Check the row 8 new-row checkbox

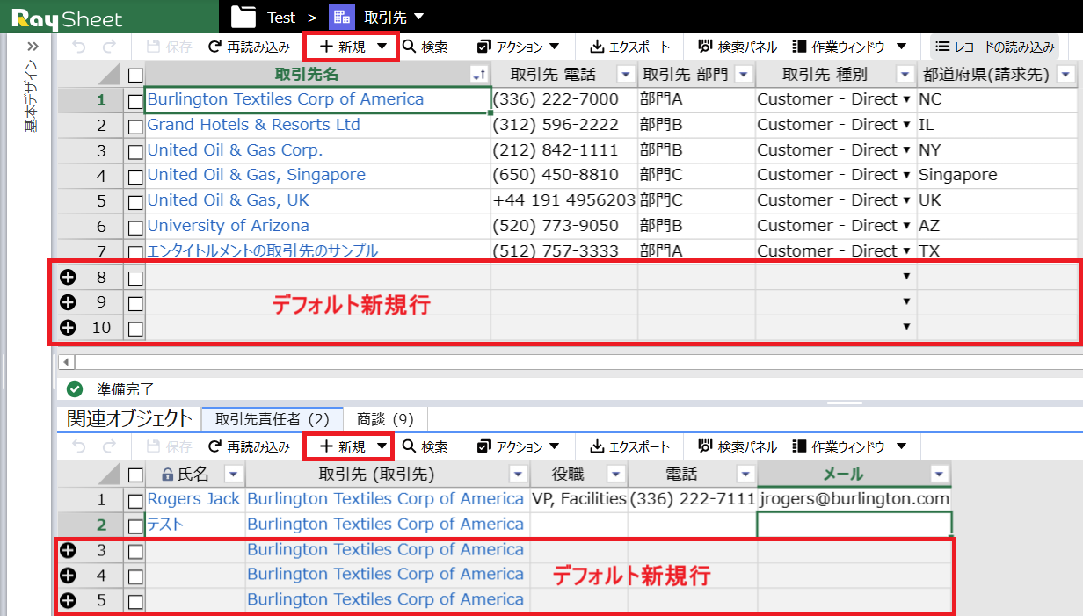(135, 279)
